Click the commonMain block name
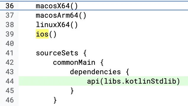This screenshot has width=188, height=106. (x=74, y=63)
